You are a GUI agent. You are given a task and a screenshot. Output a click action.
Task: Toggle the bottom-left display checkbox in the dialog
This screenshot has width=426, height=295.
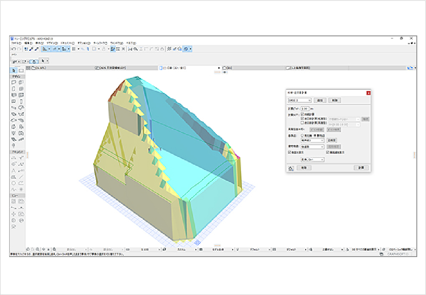pyautogui.click(x=289, y=153)
